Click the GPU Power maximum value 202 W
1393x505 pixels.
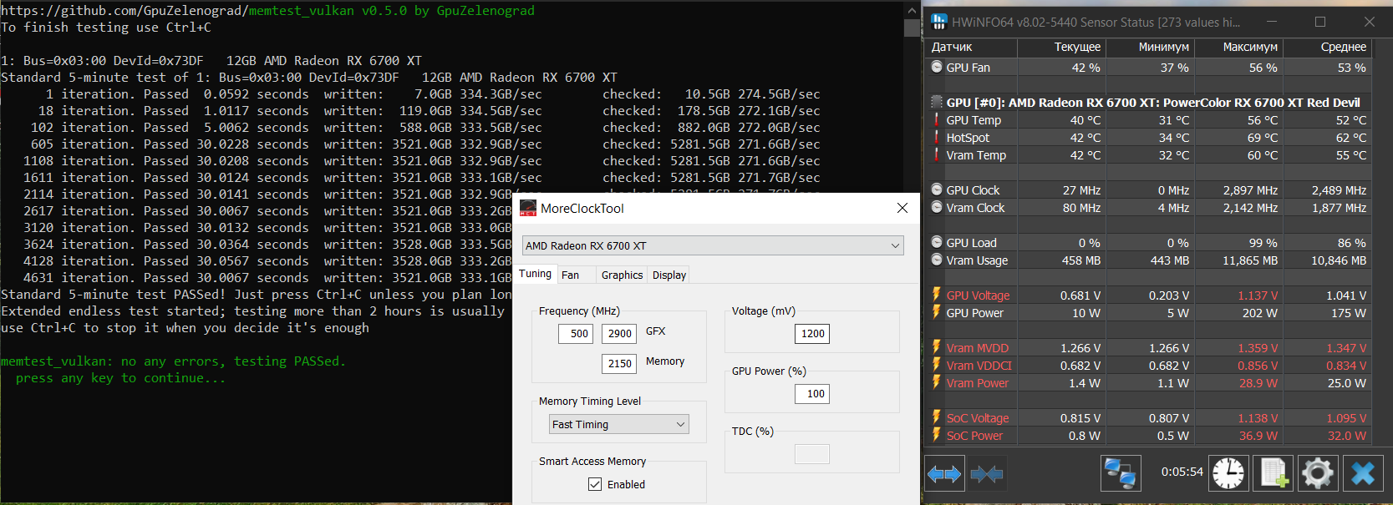point(1259,312)
